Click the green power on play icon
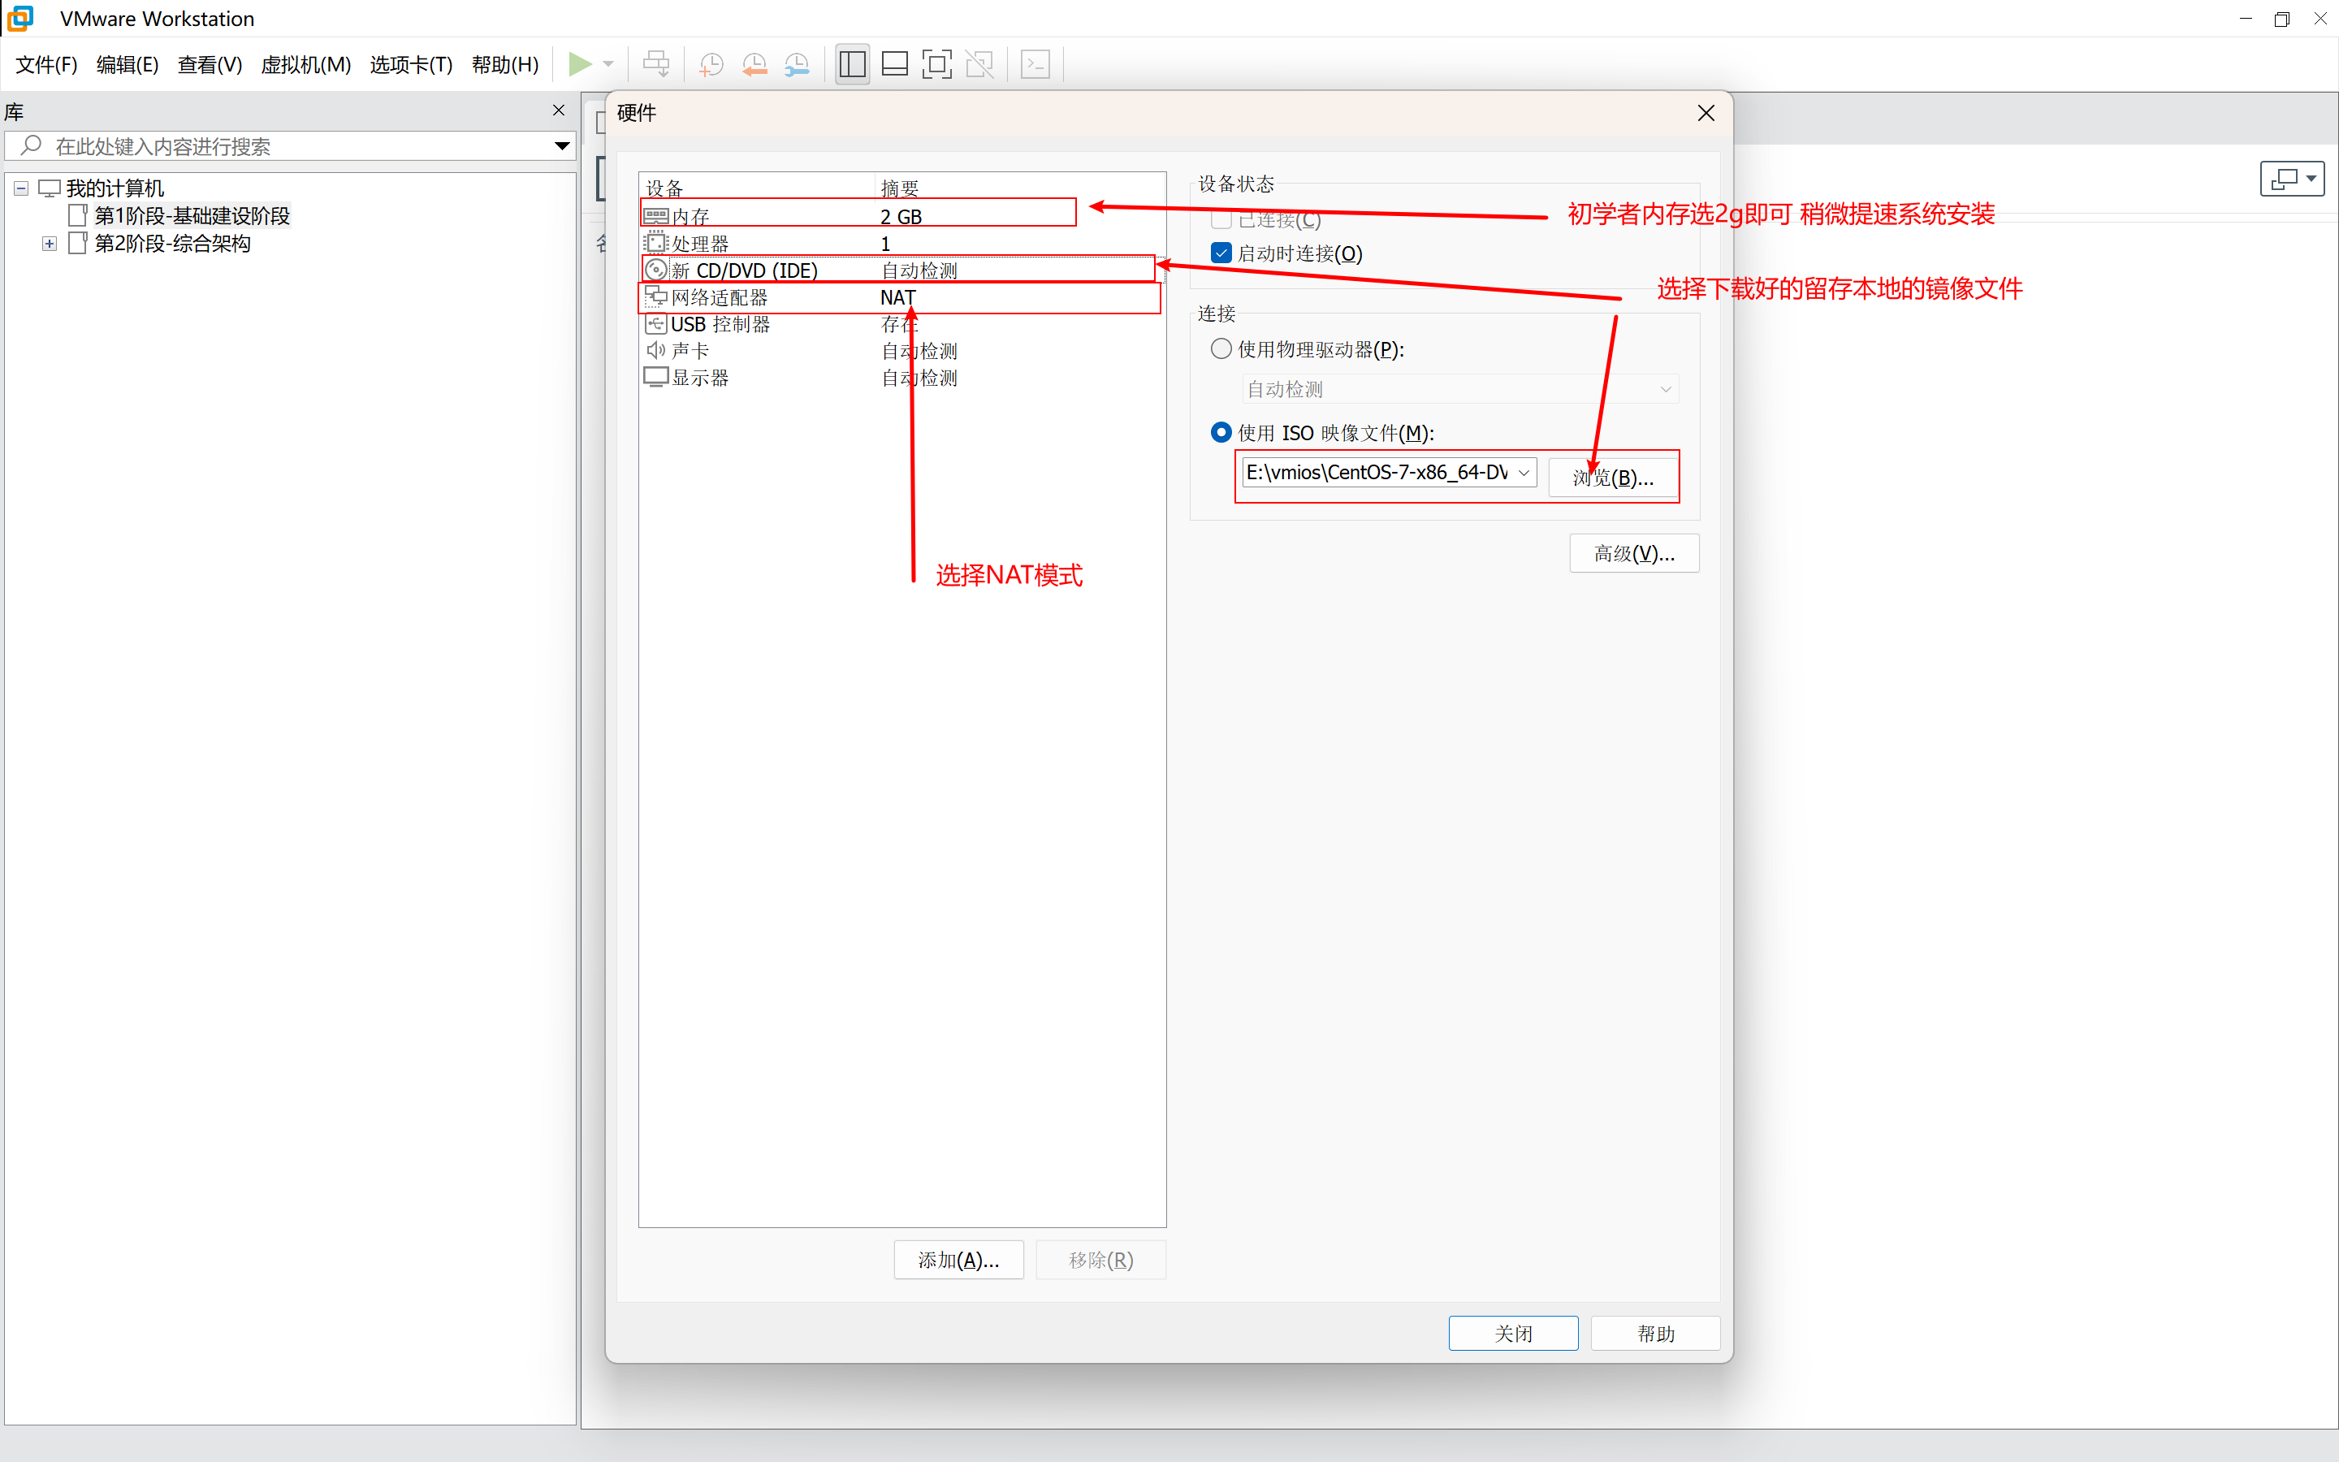The width and height of the screenshot is (2339, 1462). pos(580,65)
